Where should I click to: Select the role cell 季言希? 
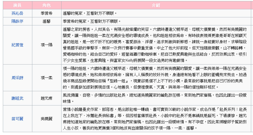point(47,13)
